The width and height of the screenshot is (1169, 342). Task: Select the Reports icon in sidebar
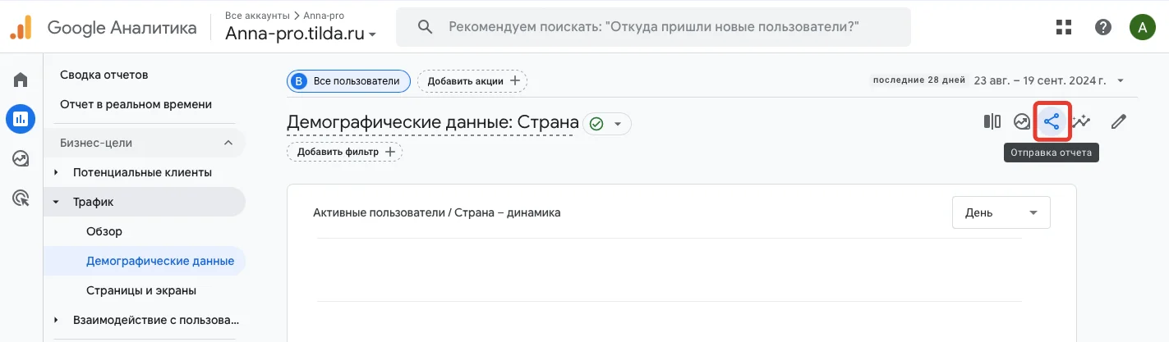click(21, 119)
